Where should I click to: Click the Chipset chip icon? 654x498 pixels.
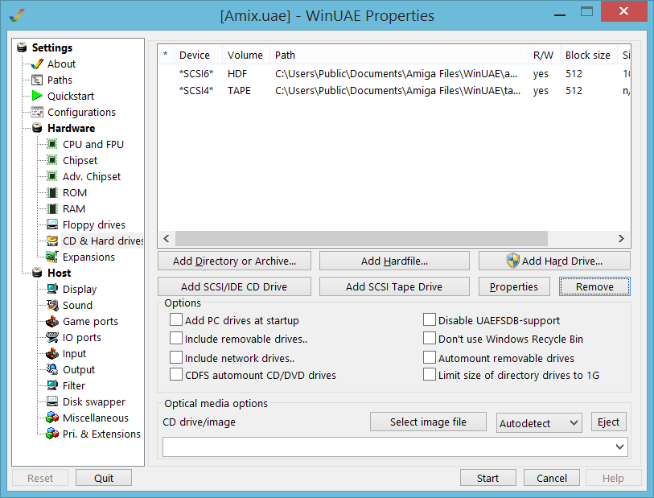[x=52, y=161]
